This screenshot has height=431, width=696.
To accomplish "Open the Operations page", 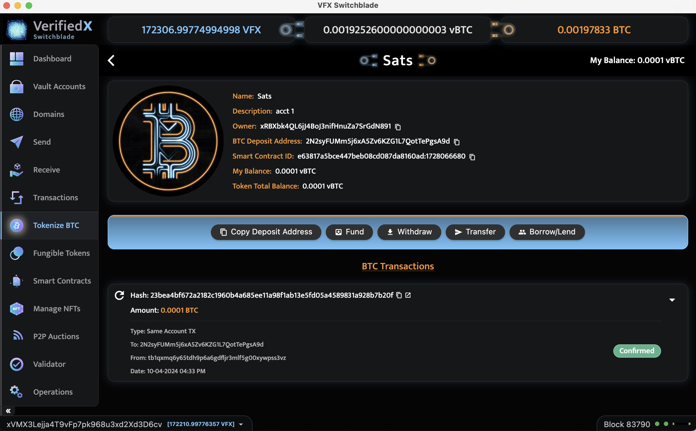I will [50, 392].
